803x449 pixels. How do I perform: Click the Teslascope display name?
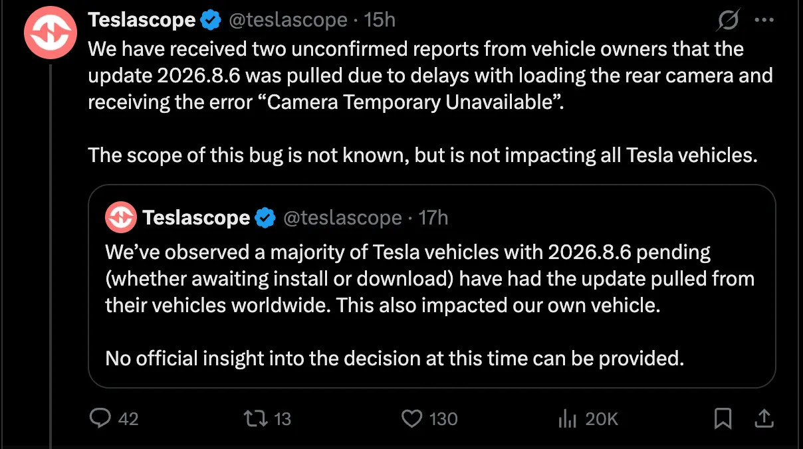point(142,19)
